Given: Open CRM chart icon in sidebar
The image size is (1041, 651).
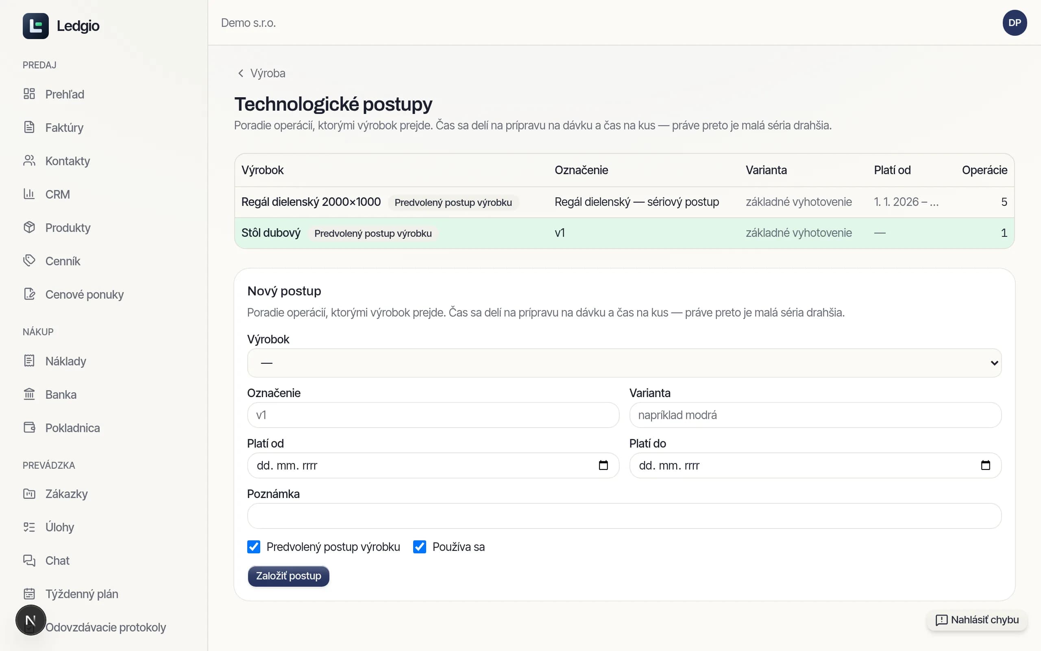Looking at the screenshot, I should point(29,194).
